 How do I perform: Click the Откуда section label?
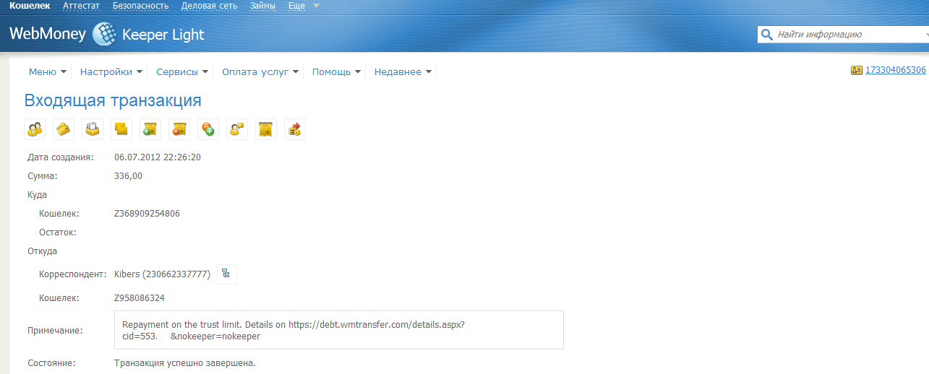[x=42, y=251]
